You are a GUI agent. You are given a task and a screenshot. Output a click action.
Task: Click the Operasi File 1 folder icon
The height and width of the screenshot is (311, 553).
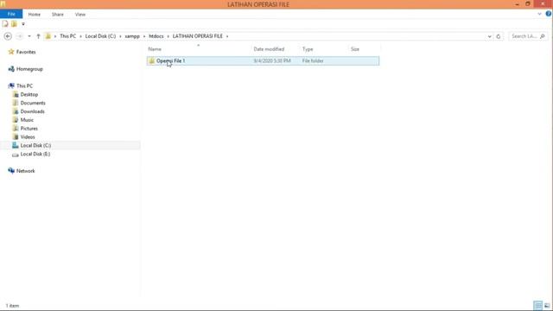click(x=152, y=60)
